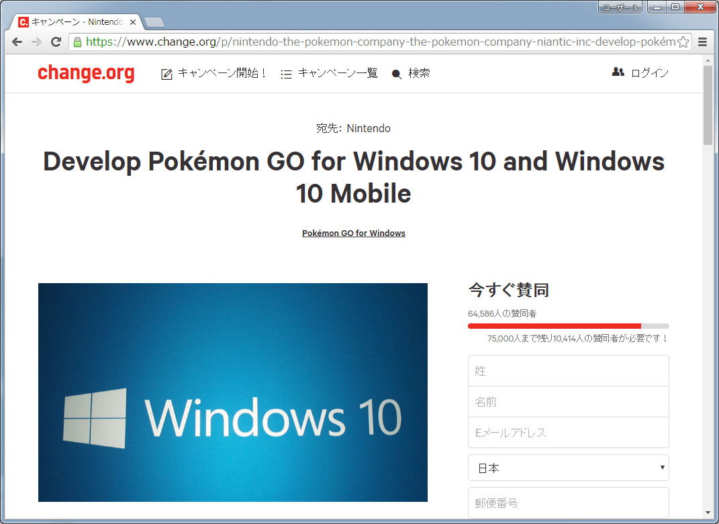Click the green padlock security icon

point(77,42)
